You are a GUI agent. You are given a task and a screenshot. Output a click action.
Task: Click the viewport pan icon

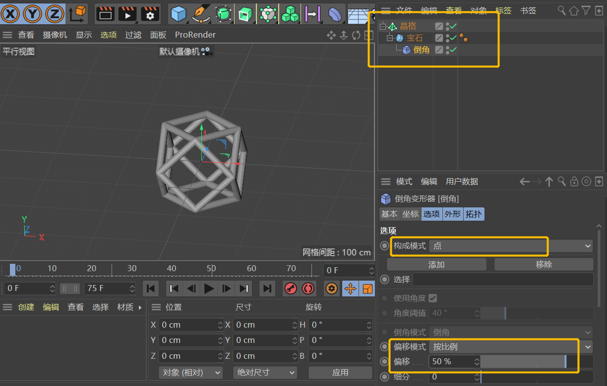click(331, 35)
